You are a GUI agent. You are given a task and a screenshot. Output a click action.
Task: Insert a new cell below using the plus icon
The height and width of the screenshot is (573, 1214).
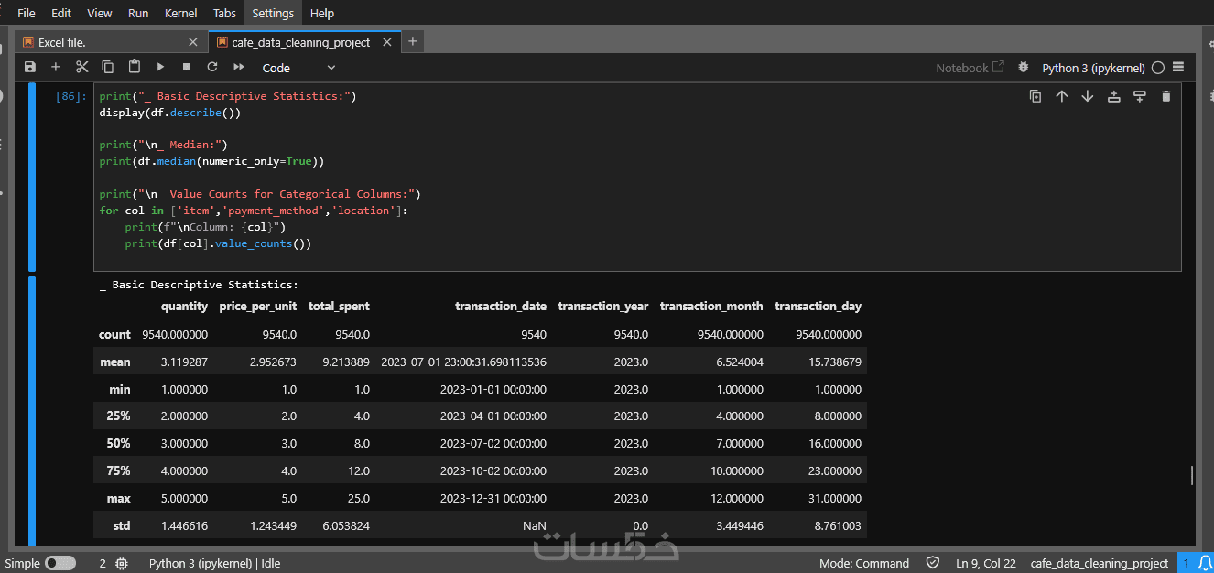coord(56,67)
